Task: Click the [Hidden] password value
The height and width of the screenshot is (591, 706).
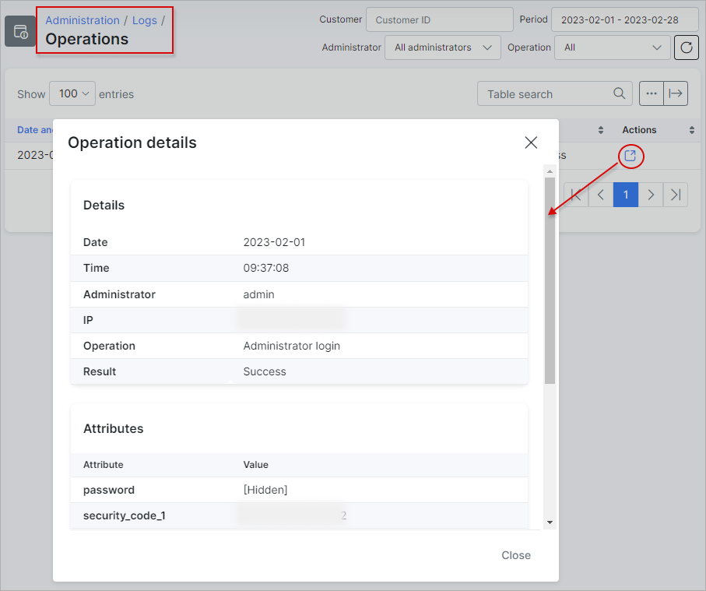Action: point(265,490)
